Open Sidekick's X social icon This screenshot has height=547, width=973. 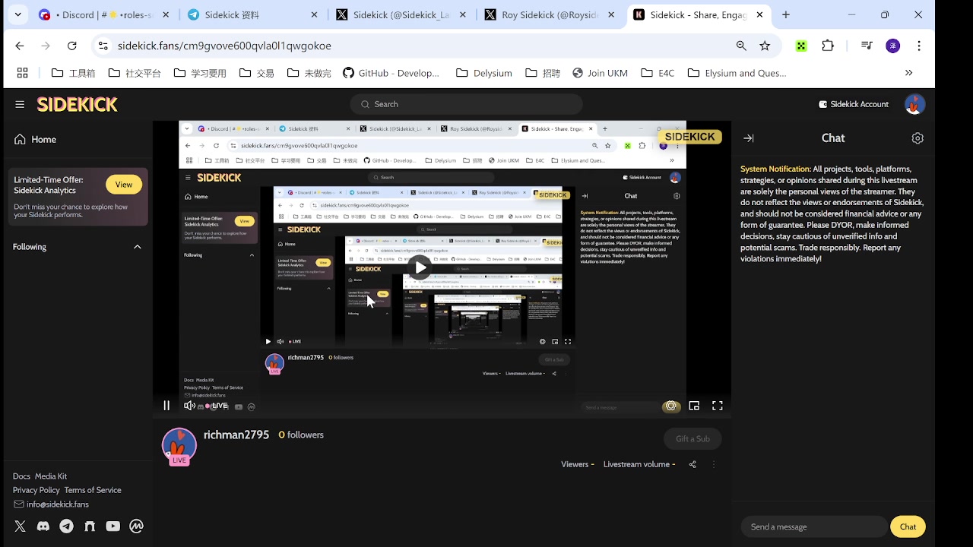click(20, 526)
